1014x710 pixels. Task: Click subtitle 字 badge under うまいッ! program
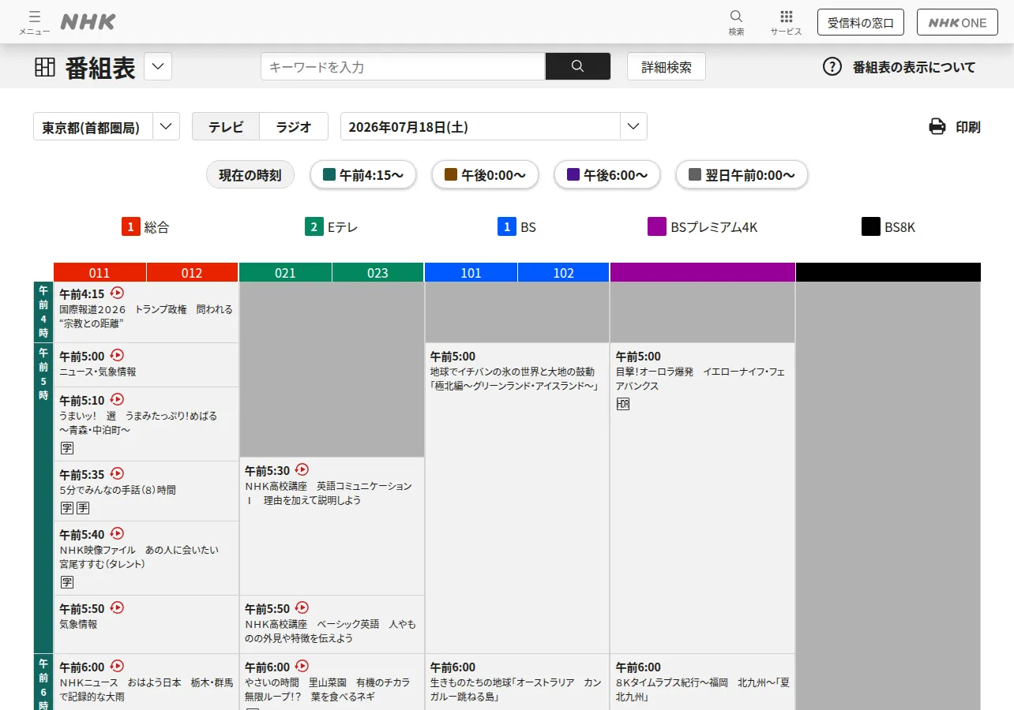tap(67, 448)
